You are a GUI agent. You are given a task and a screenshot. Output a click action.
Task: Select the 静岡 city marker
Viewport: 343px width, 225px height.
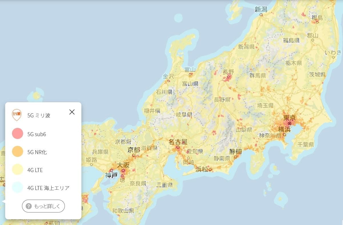point(236,156)
